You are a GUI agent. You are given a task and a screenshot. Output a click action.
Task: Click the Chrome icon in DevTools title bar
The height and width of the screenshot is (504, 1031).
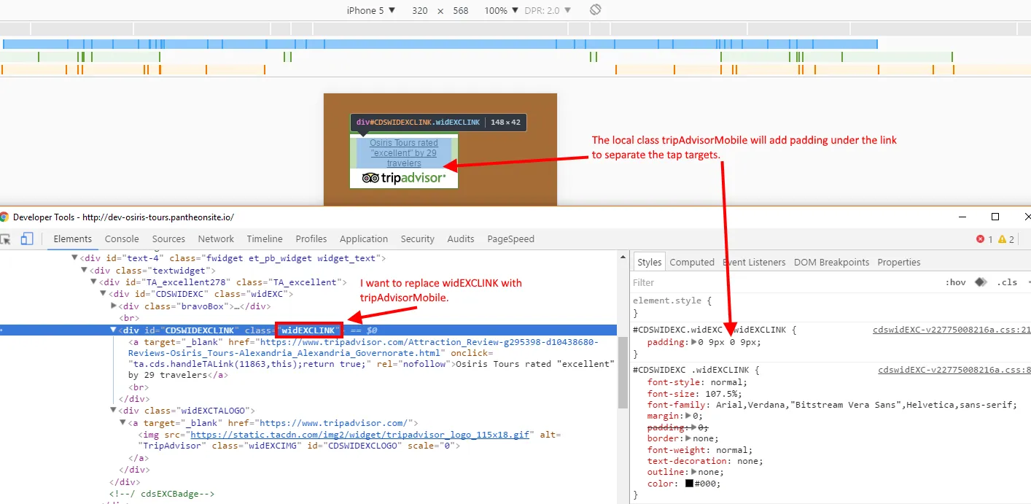4,217
